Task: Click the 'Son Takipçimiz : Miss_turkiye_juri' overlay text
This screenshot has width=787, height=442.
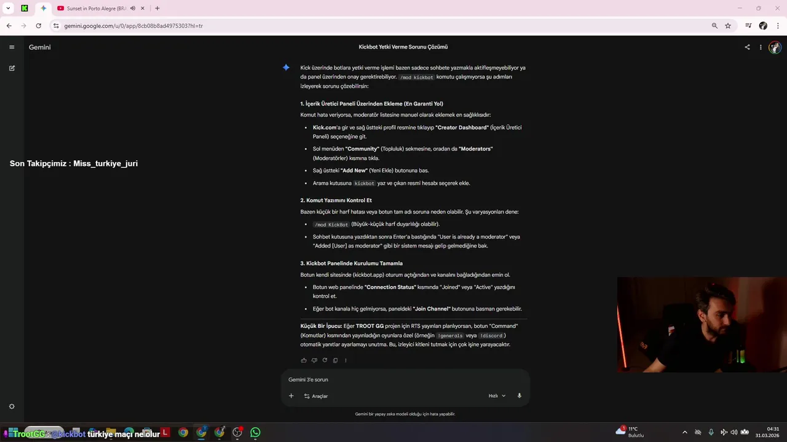Action: pos(74,163)
